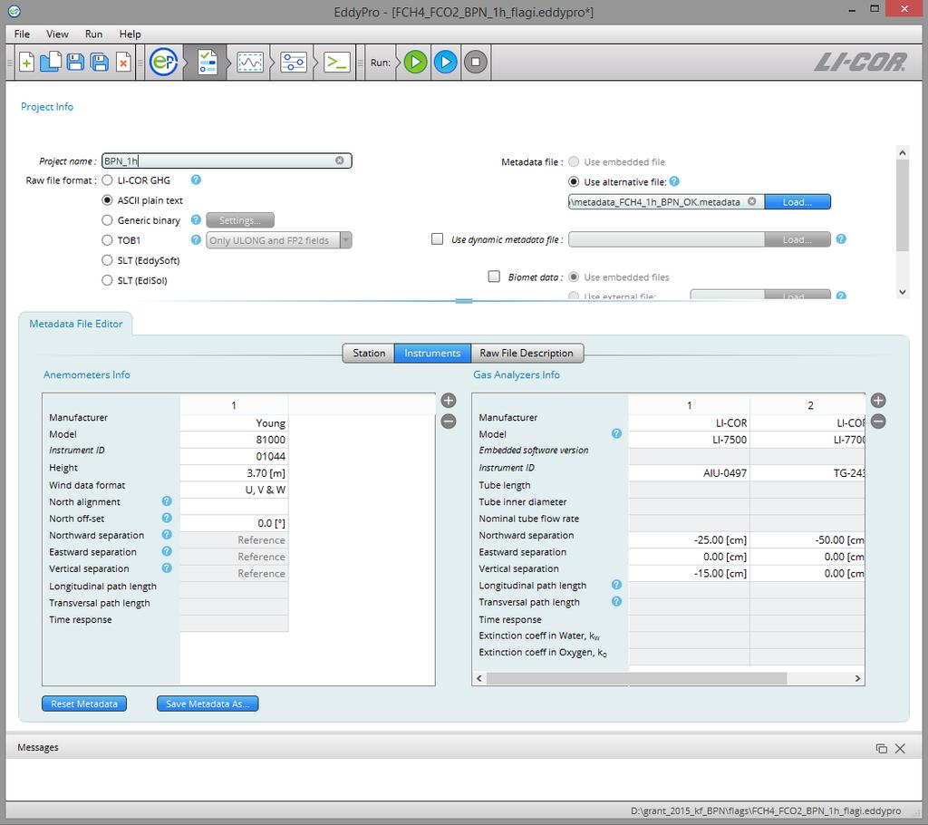Click Load for alternative metadata file
The height and width of the screenshot is (825, 928).
point(797,202)
